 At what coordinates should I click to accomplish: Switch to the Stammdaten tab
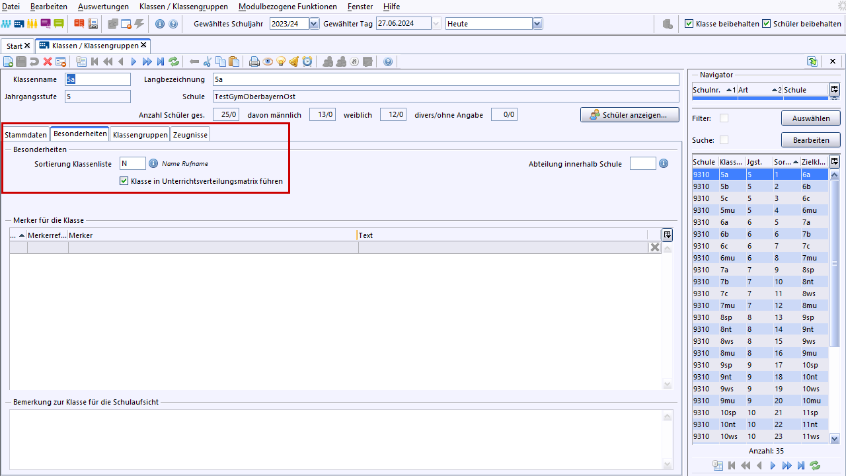click(x=26, y=134)
